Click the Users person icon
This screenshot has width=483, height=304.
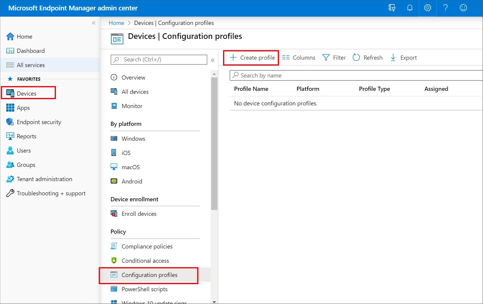coord(10,151)
